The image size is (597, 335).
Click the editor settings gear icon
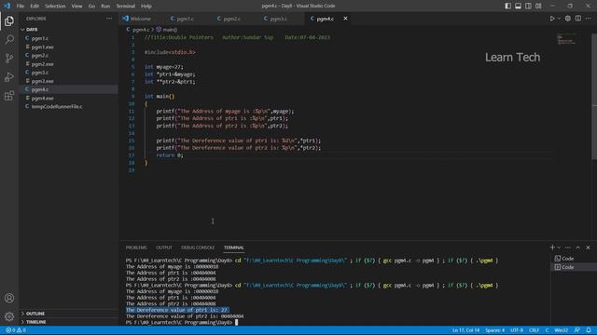pos(568,19)
